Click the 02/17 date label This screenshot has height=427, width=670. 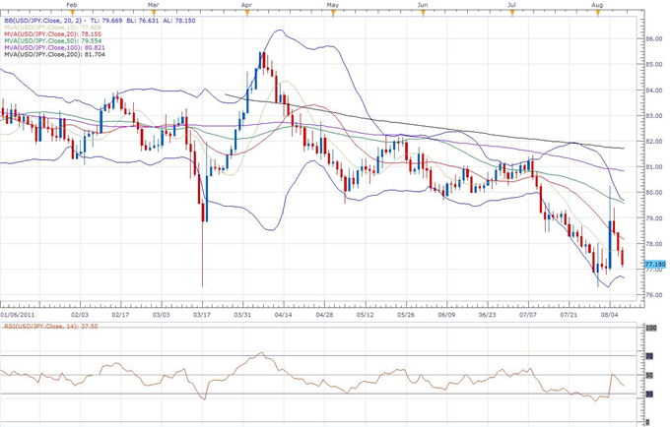point(120,315)
